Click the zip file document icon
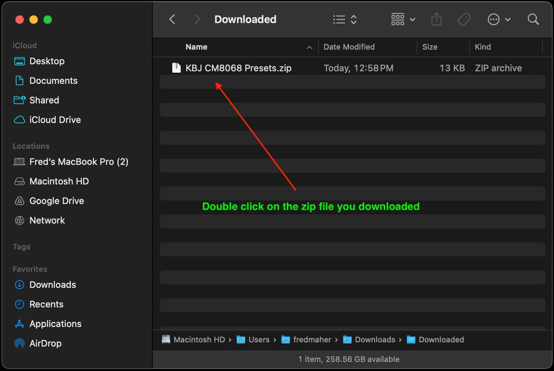 pos(176,68)
